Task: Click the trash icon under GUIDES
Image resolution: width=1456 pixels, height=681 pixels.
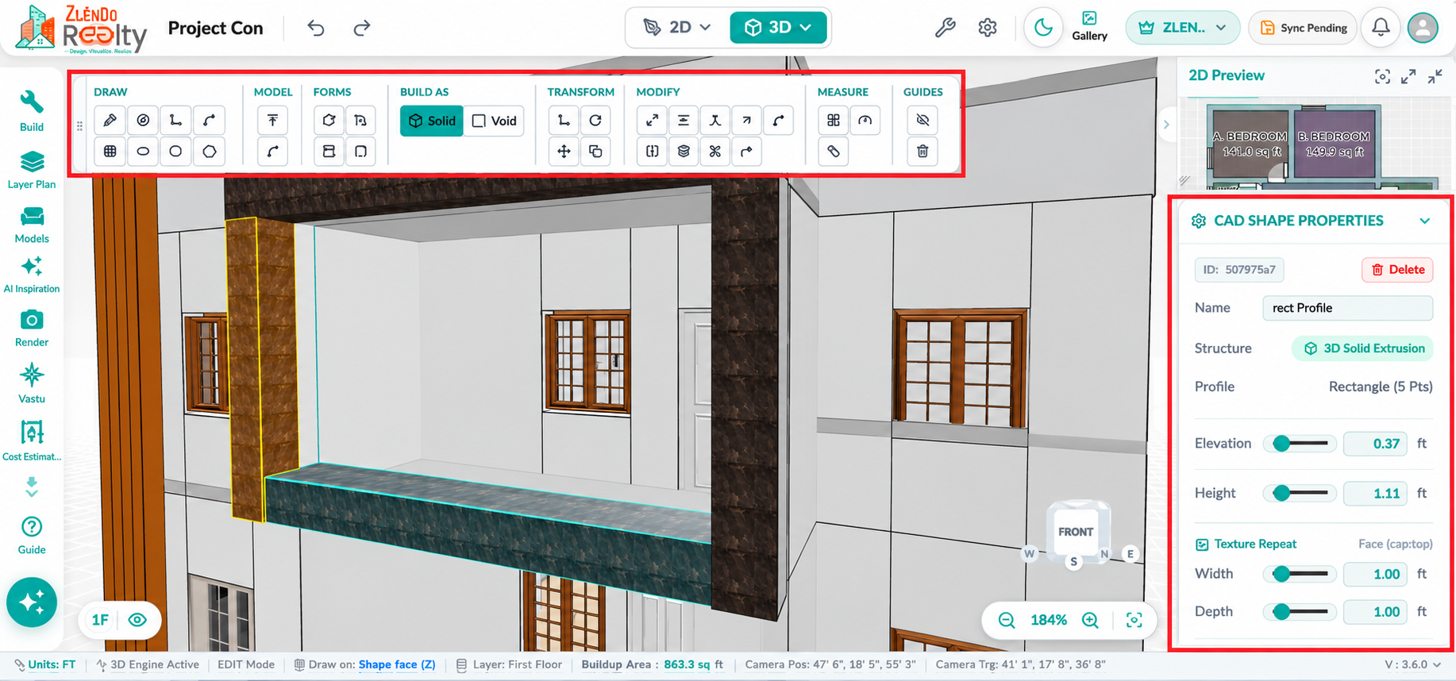Action: tap(923, 152)
